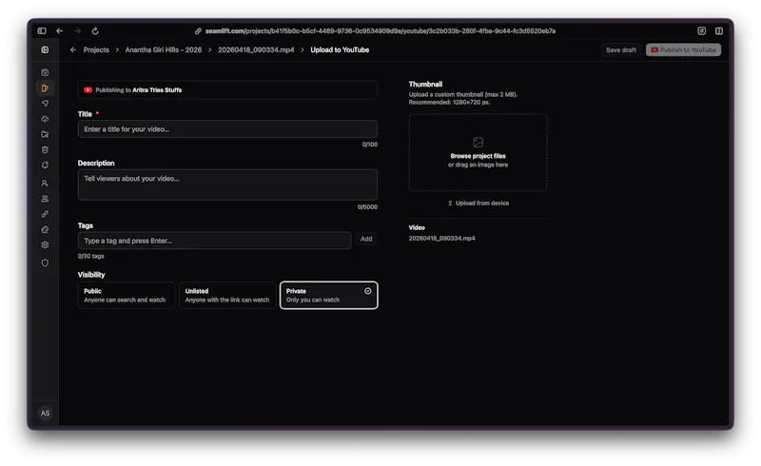
Task: Open the dashboard gauge icon in sidebar
Action: tap(45, 72)
